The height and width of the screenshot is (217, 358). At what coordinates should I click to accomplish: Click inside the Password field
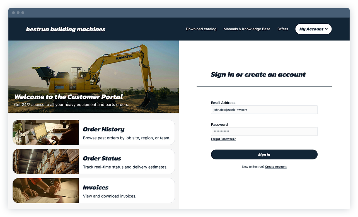coord(264,131)
